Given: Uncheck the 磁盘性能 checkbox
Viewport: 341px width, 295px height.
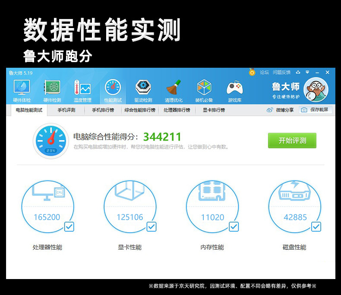Looking at the screenshot, I should click(316, 227).
